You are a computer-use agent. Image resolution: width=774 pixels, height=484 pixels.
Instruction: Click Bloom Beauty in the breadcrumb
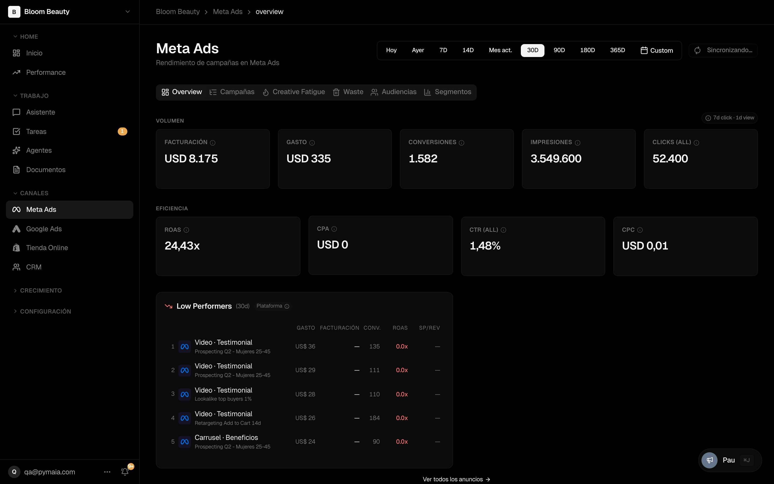coord(178,12)
